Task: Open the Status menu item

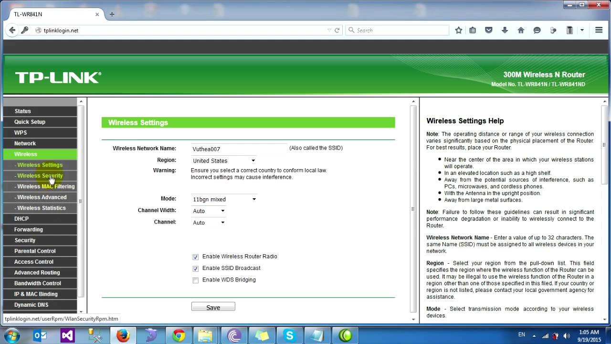Action: point(40,111)
